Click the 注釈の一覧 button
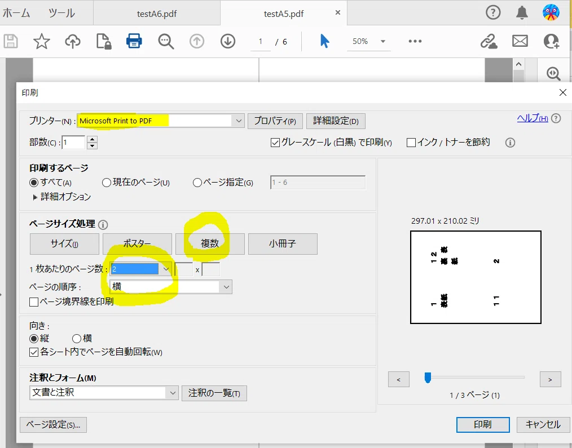This screenshot has height=448, width=572. tap(214, 393)
